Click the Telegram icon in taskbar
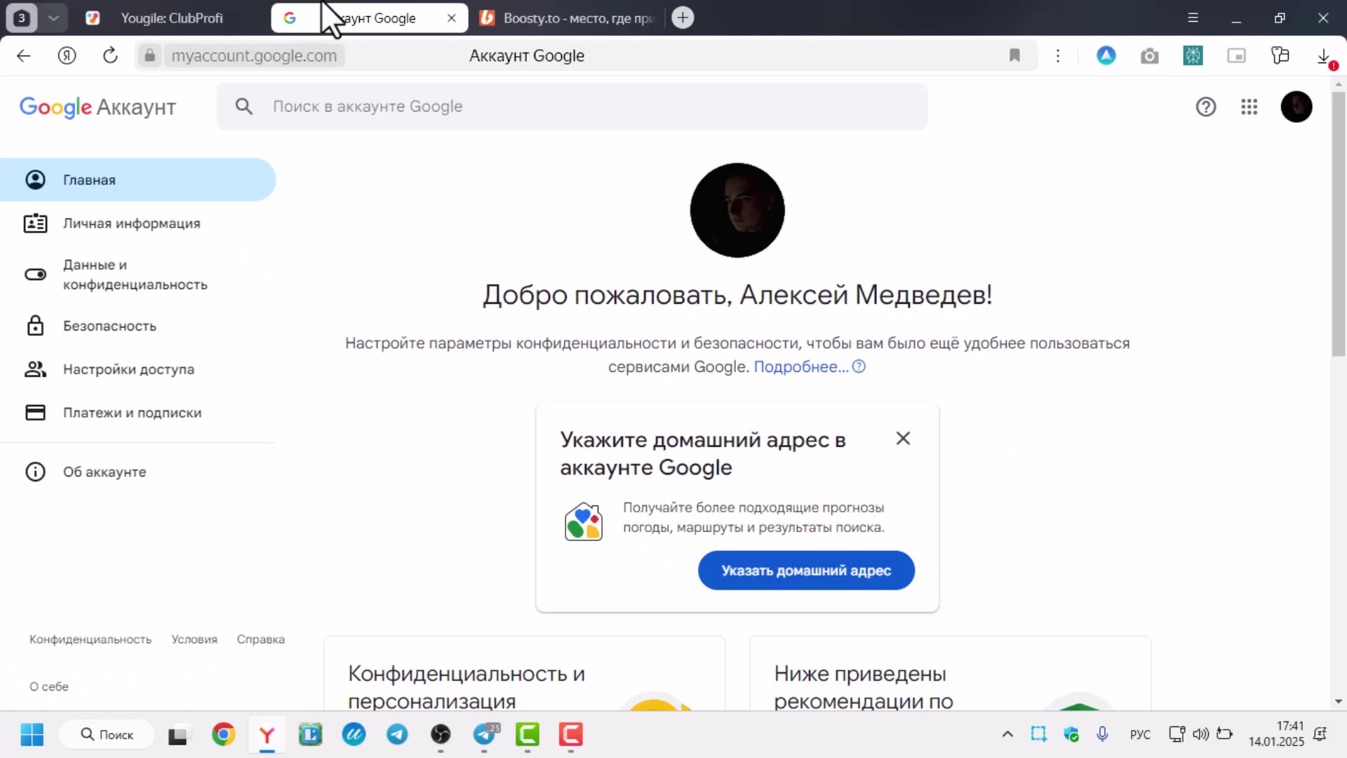Image resolution: width=1347 pixels, height=758 pixels. [397, 734]
